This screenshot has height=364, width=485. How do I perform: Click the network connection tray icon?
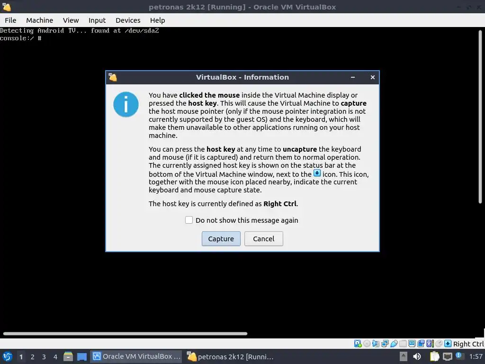(447, 356)
